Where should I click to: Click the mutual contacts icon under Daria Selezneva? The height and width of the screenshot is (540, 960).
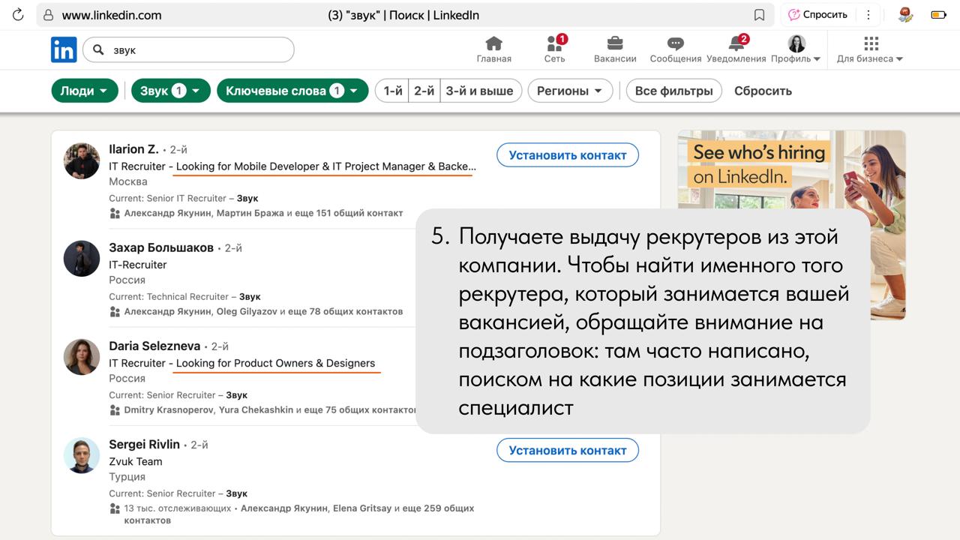[x=115, y=410]
